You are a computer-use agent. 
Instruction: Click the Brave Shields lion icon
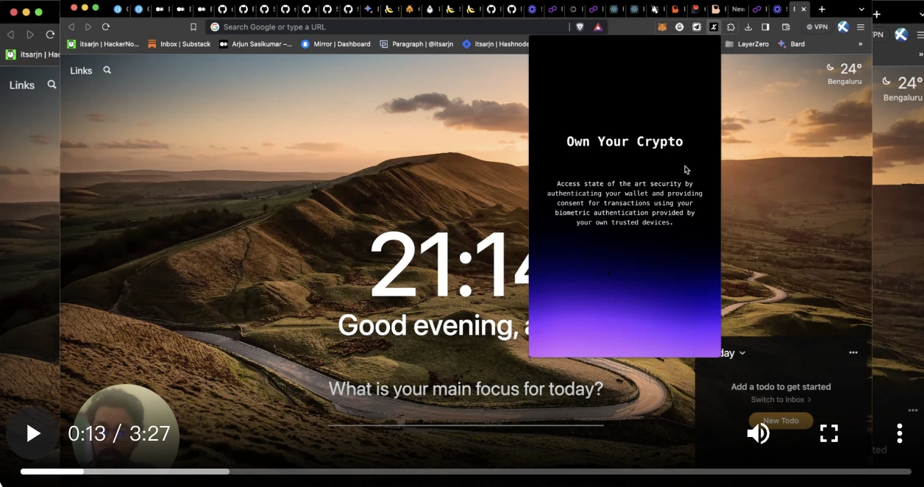(x=580, y=27)
